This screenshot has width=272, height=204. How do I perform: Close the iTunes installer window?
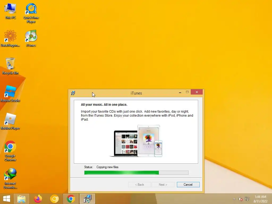point(197,92)
